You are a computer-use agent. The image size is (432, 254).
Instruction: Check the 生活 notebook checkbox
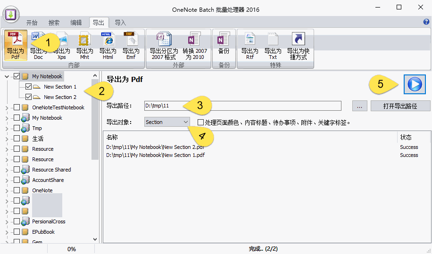(17, 139)
